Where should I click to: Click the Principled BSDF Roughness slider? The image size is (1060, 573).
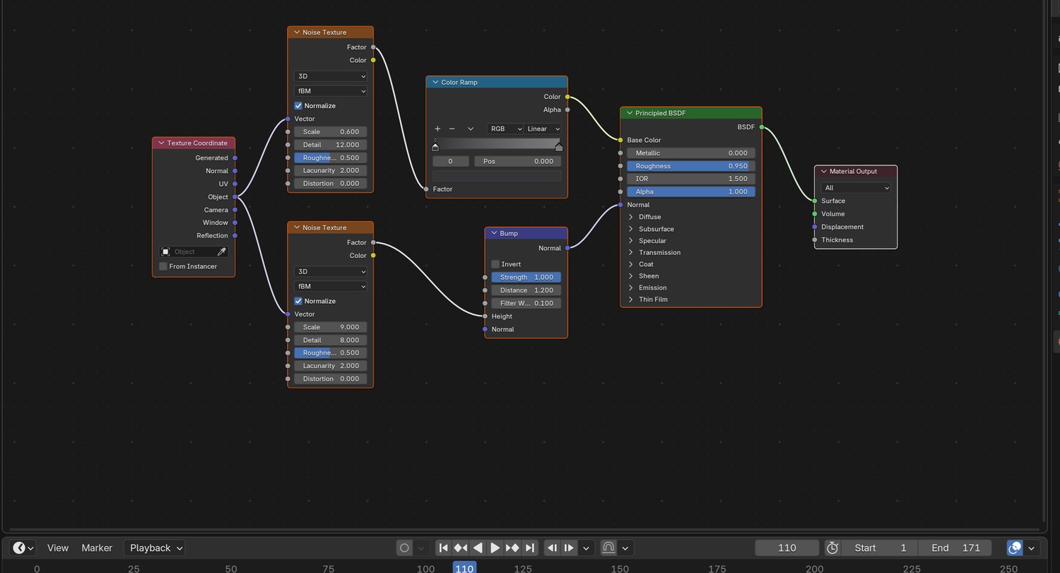(x=691, y=166)
